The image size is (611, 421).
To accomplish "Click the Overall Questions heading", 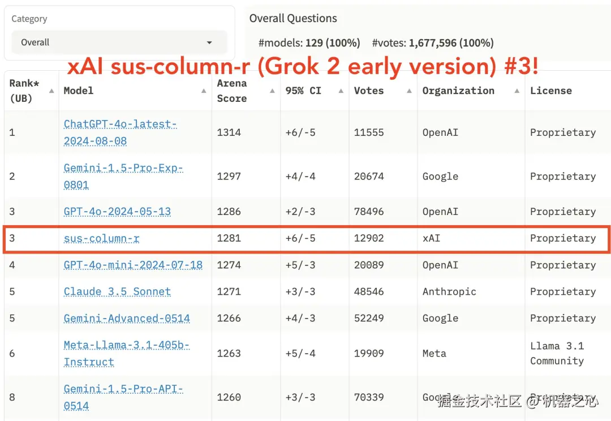I will coord(293,18).
